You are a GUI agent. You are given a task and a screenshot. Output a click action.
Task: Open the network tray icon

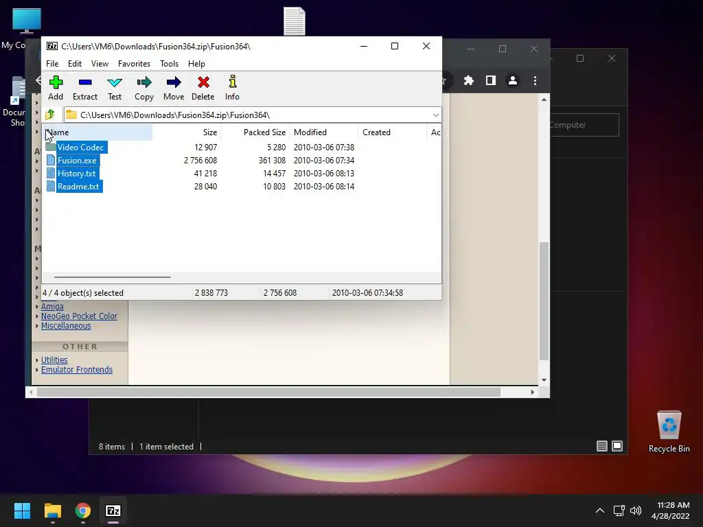[x=619, y=511]
